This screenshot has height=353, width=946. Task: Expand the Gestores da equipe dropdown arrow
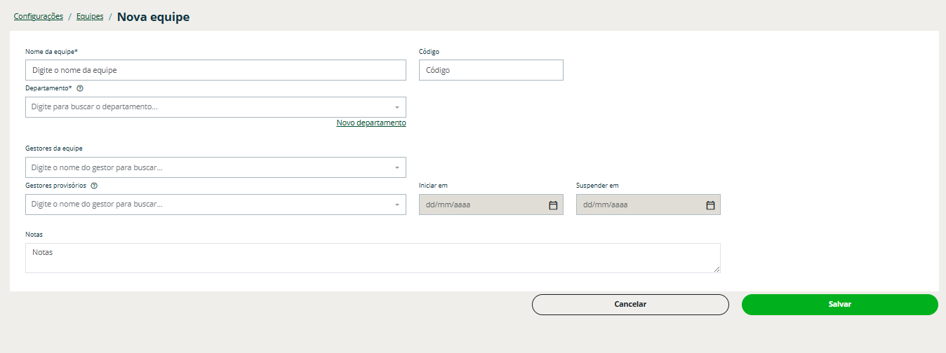pos(397,168)
